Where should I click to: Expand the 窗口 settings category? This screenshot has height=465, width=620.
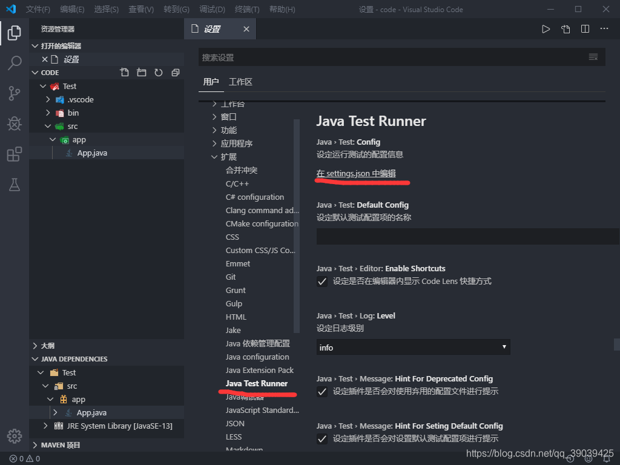214,117
